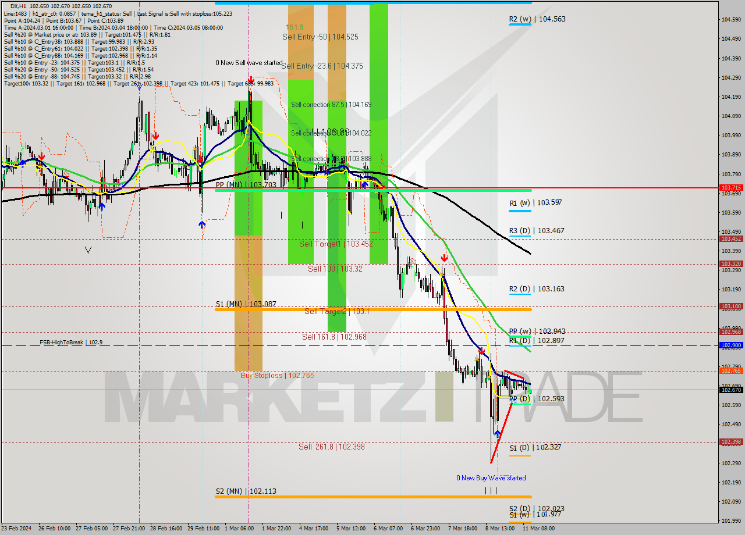Click the 'S1 (D) | 102.327' label
Viewport: 745px width, 535px height.
pyautogui.click(x=535, y=448)
